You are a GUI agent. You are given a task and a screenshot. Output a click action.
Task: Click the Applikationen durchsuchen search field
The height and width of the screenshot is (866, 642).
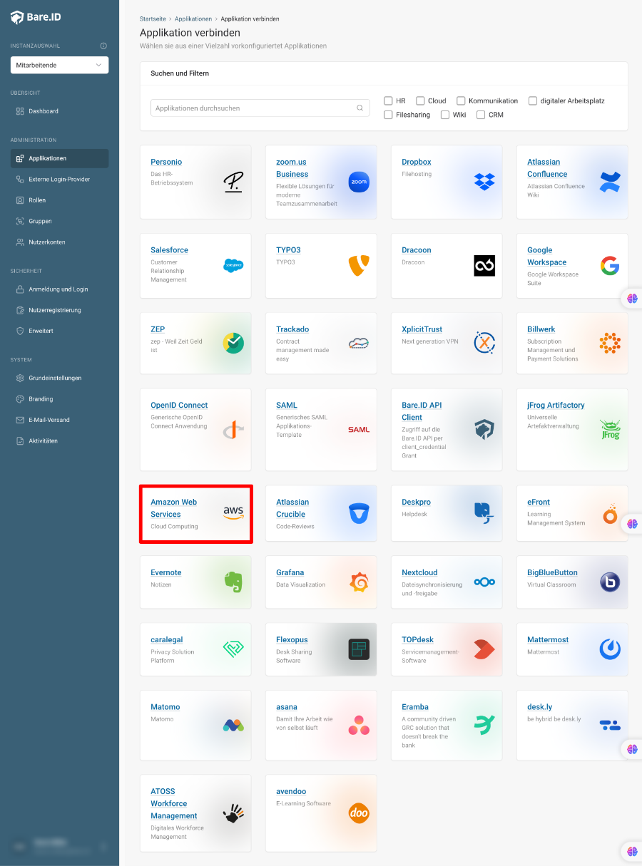[260, 108]
